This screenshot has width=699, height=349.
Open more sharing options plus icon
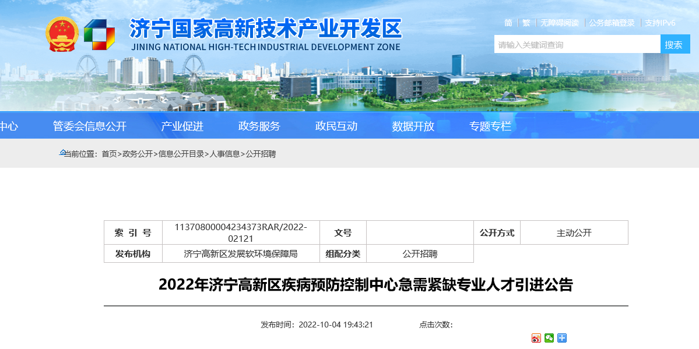tap(562, 338)
